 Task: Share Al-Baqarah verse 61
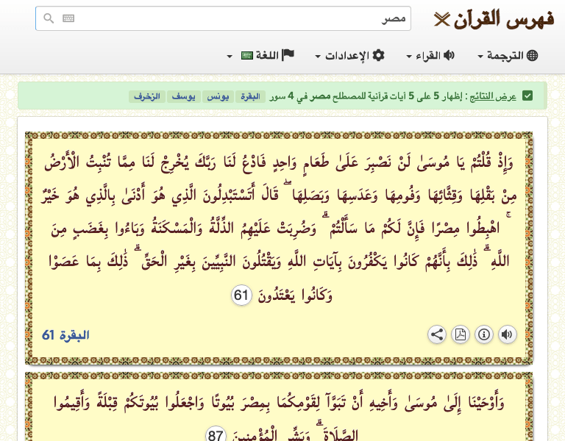point(437,335)
